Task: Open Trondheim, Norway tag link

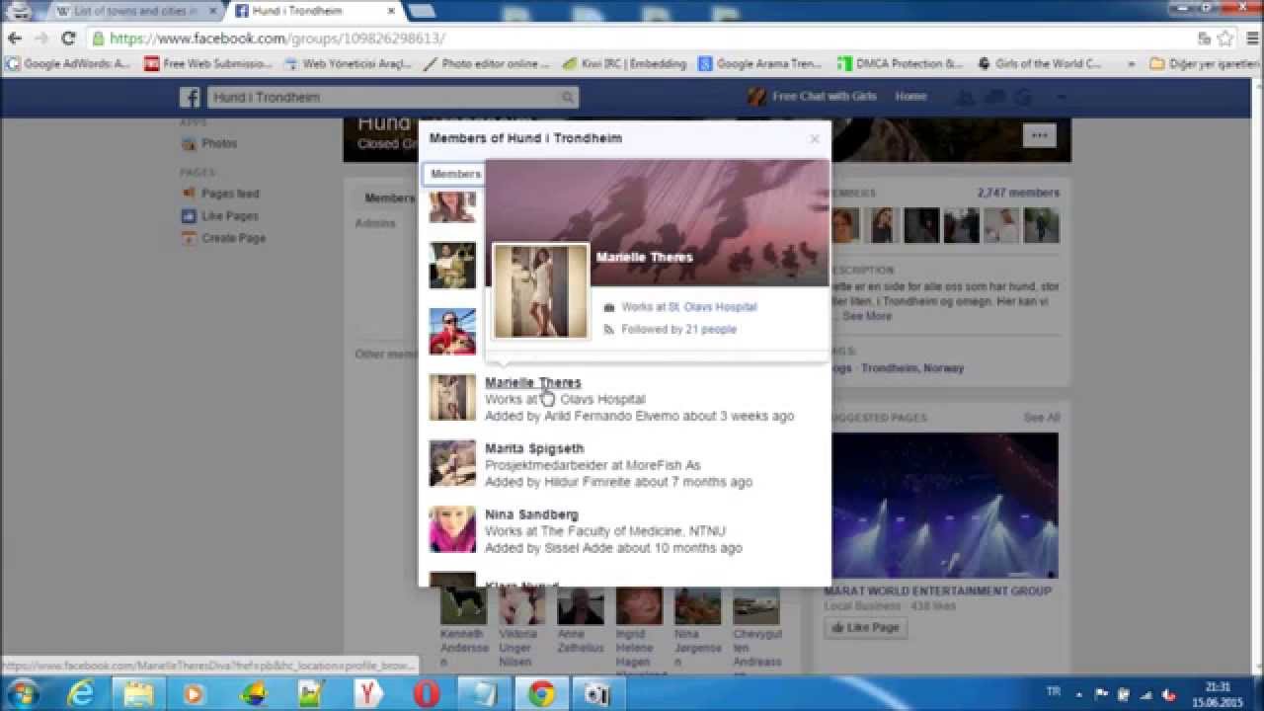Action: (912, 368)
